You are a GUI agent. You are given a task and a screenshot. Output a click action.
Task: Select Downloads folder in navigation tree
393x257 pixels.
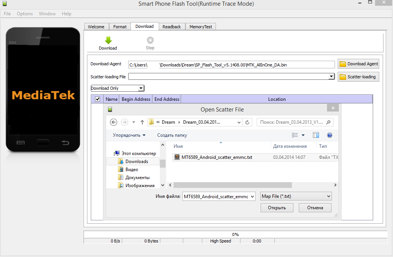pyautogui.click(x=133, y=161)
